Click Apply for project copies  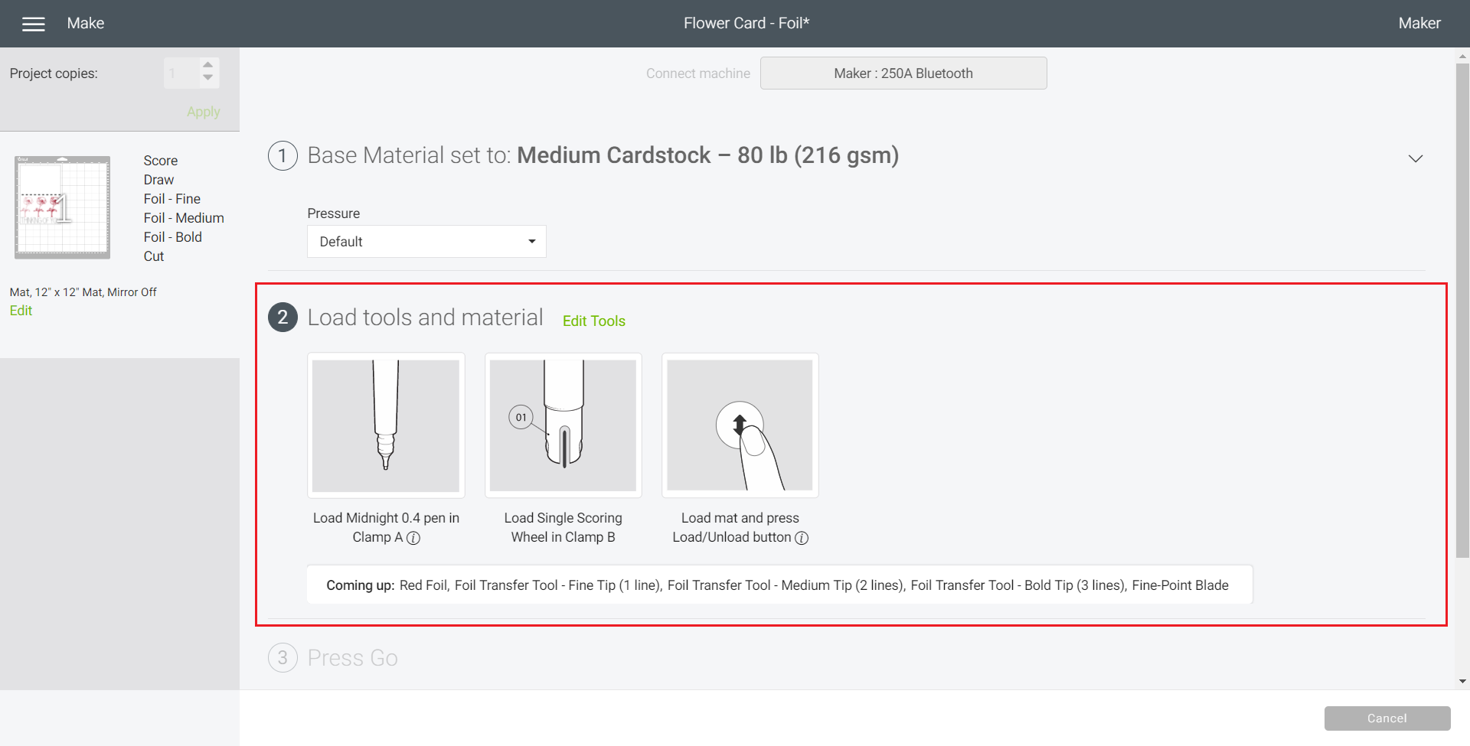tap(203, 112)
